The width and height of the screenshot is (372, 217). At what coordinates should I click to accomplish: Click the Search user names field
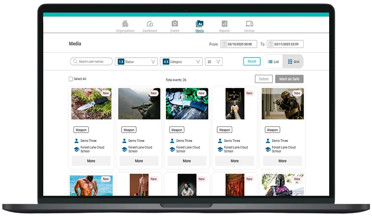pyautogui.click(x=91, y=62)
